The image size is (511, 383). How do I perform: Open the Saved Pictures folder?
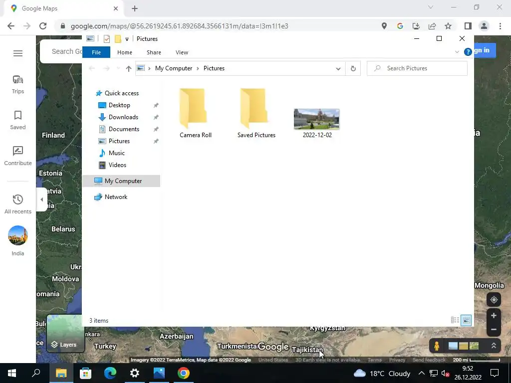[x=256, y=113]
